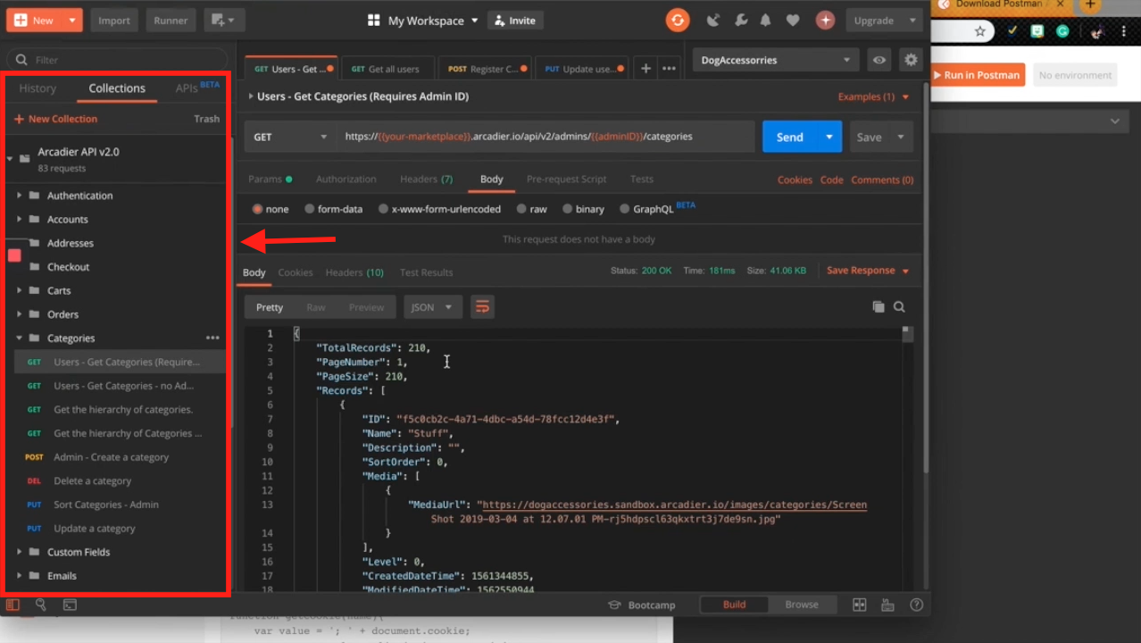1141x643 pixels.
Task: Add a new request tab
Action: click(x=645, y=68)
